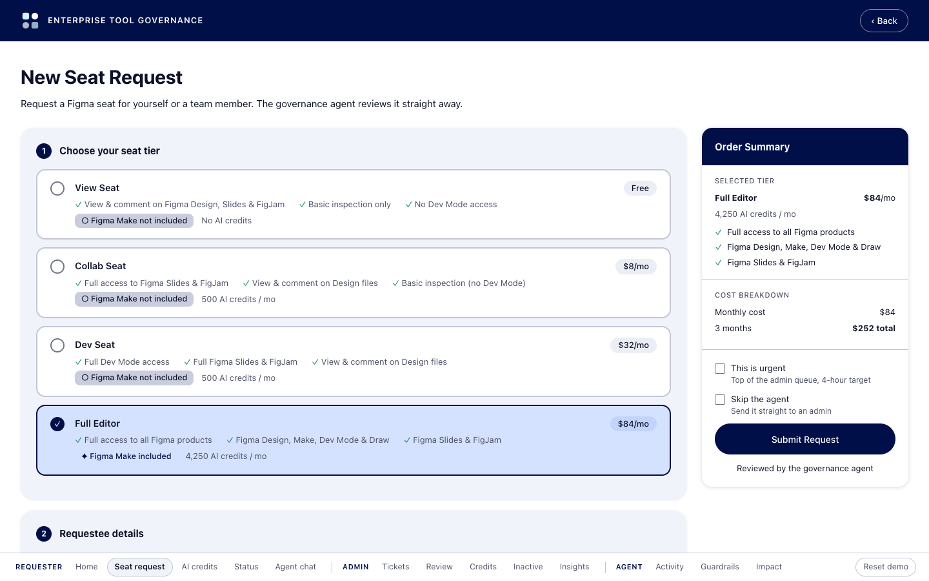
Task: Click the Reset demo button
Action: tap(886, 567)
